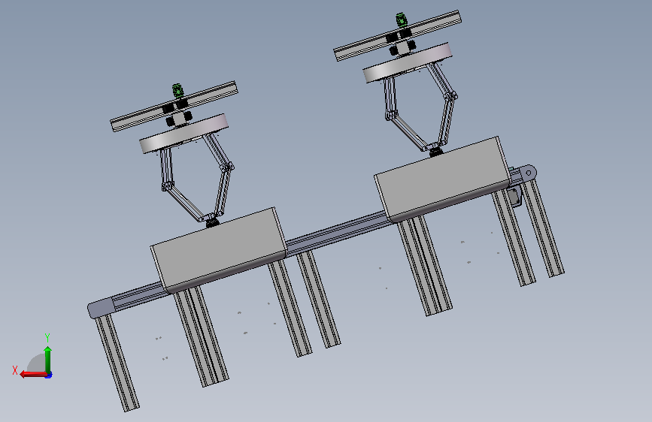
Task: Select the leftmost conveyor support leg
Action: 117,363
